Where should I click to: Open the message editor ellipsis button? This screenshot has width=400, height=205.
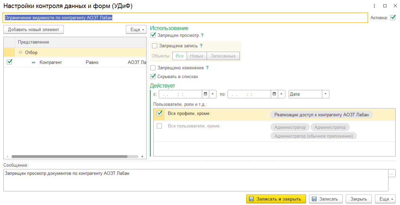click(x=392, y=173)
